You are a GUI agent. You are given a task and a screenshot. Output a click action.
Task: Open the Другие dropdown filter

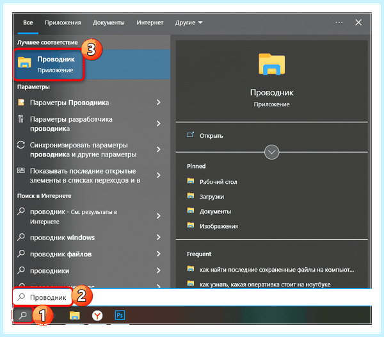tap(189, 22)
